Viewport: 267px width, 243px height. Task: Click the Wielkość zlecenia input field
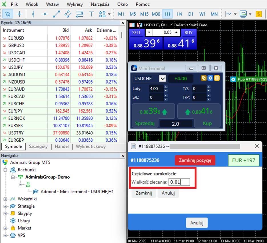[179, 182]
